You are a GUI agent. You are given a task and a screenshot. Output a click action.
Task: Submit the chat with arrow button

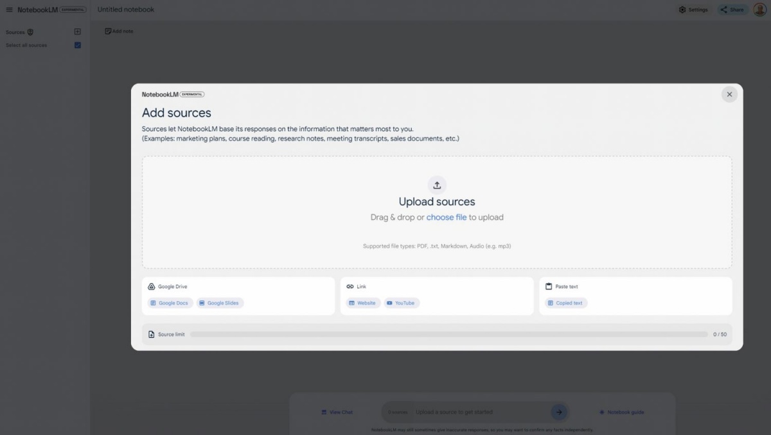(x=559, y=412)
